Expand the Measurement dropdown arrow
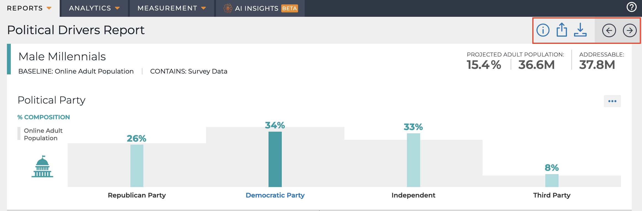642x211 pixels. point(204,8)
